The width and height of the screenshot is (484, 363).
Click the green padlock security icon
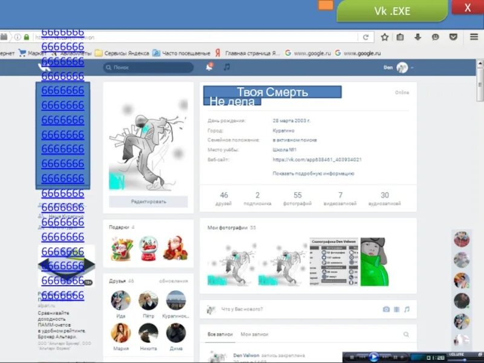(x=27, y=37)
